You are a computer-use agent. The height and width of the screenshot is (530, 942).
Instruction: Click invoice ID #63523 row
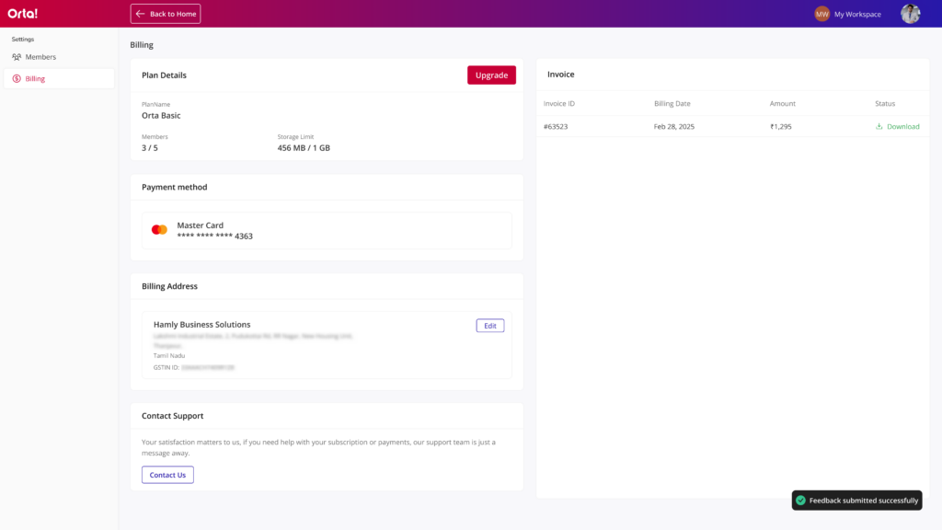pos(556,127)
